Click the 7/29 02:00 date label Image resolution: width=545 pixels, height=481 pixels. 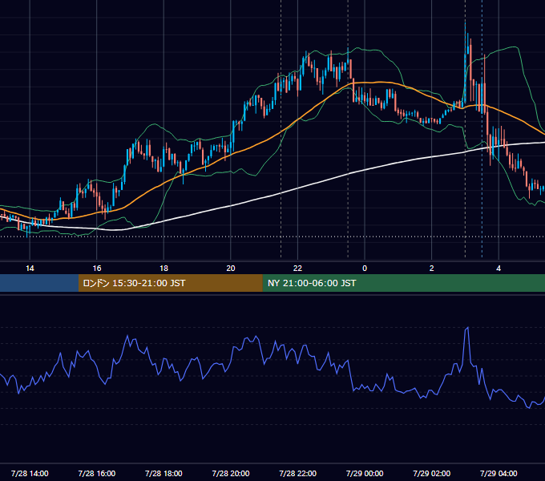(x=431, y=473)
